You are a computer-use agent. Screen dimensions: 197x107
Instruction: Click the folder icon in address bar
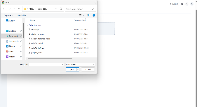[x=25, y=9]
